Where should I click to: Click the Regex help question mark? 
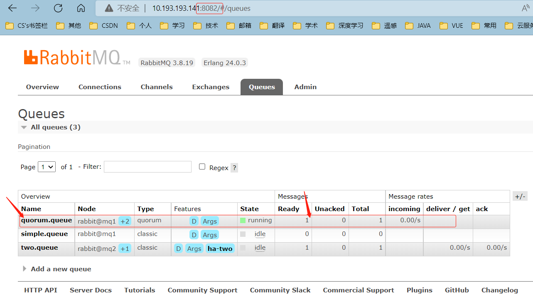tap(234, 168)
